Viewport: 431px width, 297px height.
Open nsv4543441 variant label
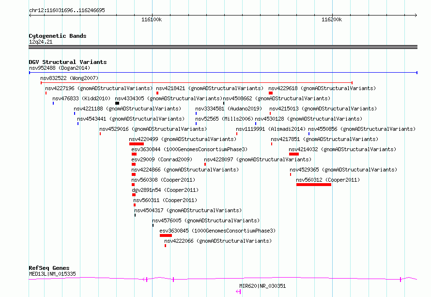click(131, 119)
